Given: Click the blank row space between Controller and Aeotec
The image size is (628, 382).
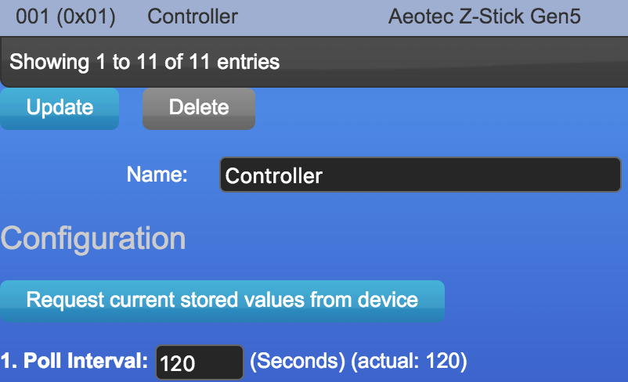Looking at the screenshot, I should click(x=313, y=16).
